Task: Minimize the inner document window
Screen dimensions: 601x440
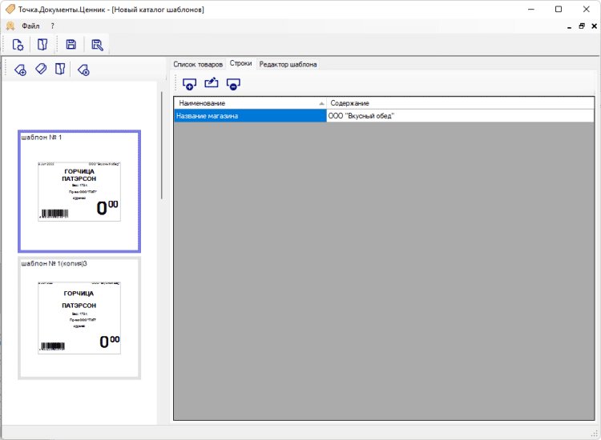Action: [570, 26]
